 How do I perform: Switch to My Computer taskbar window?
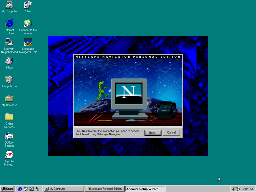[x=64, y=189]
